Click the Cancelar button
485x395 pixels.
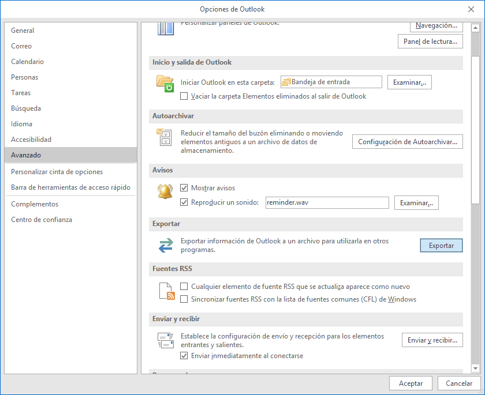[x=459, y=383]
